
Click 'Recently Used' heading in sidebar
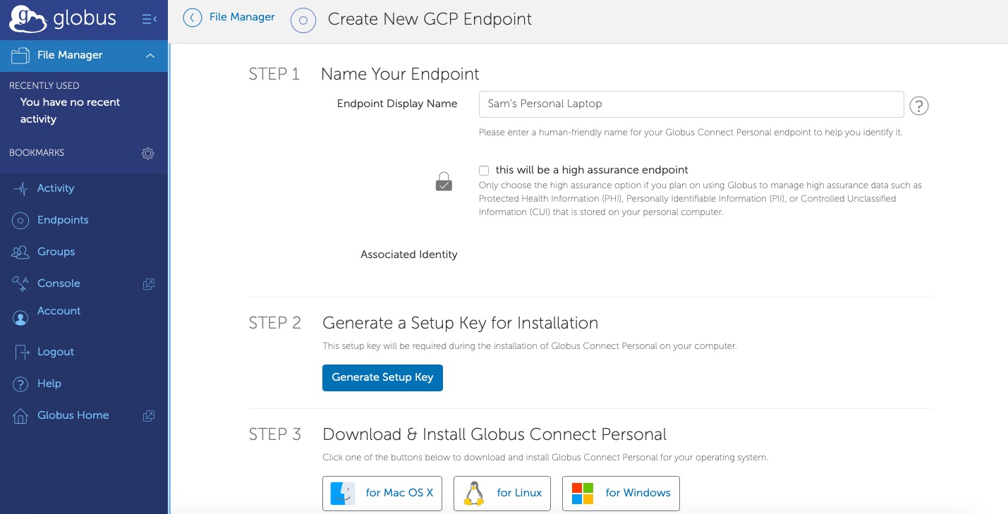[44, 85]
